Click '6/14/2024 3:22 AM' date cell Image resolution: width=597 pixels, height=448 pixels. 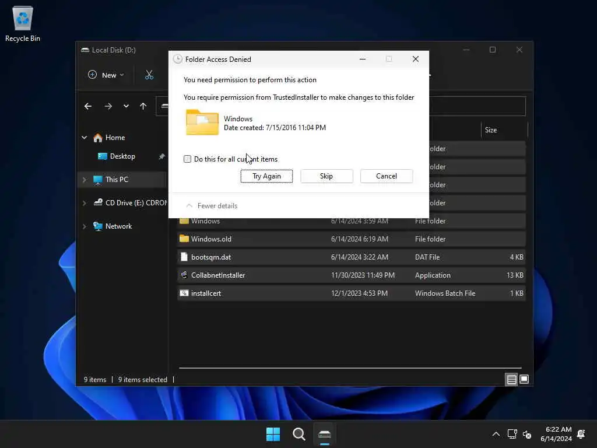pyautogui.click(x=359, y=257)
